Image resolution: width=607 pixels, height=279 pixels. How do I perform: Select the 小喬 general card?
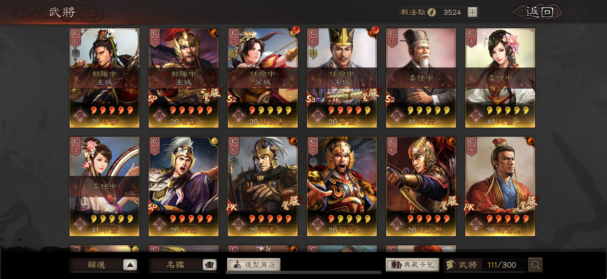105,186
